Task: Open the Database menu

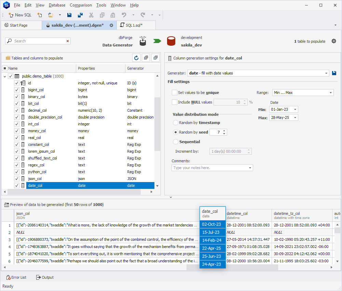Action: (x=57, y=5)
